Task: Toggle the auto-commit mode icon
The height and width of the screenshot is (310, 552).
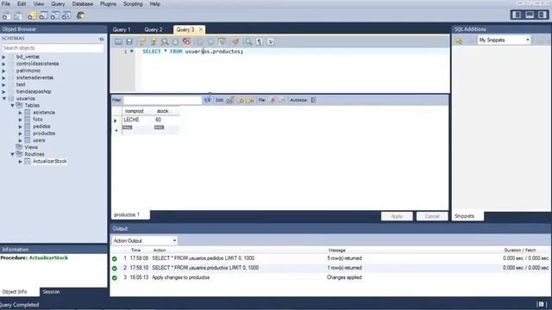Action: click(222, 42)
